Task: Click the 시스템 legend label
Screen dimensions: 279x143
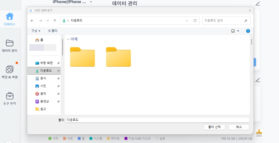Action: pyautogui.click(x=98, y=138)
